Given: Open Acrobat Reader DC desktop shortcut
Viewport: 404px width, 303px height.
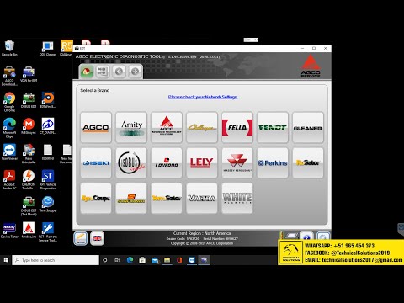Looking at the screenshot, I should [x=9, y=180].
